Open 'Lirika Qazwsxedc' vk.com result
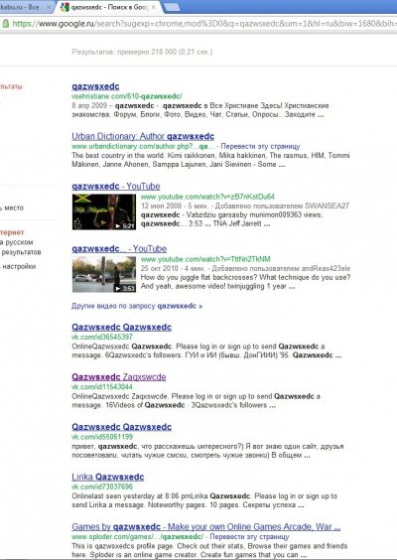 108,478
